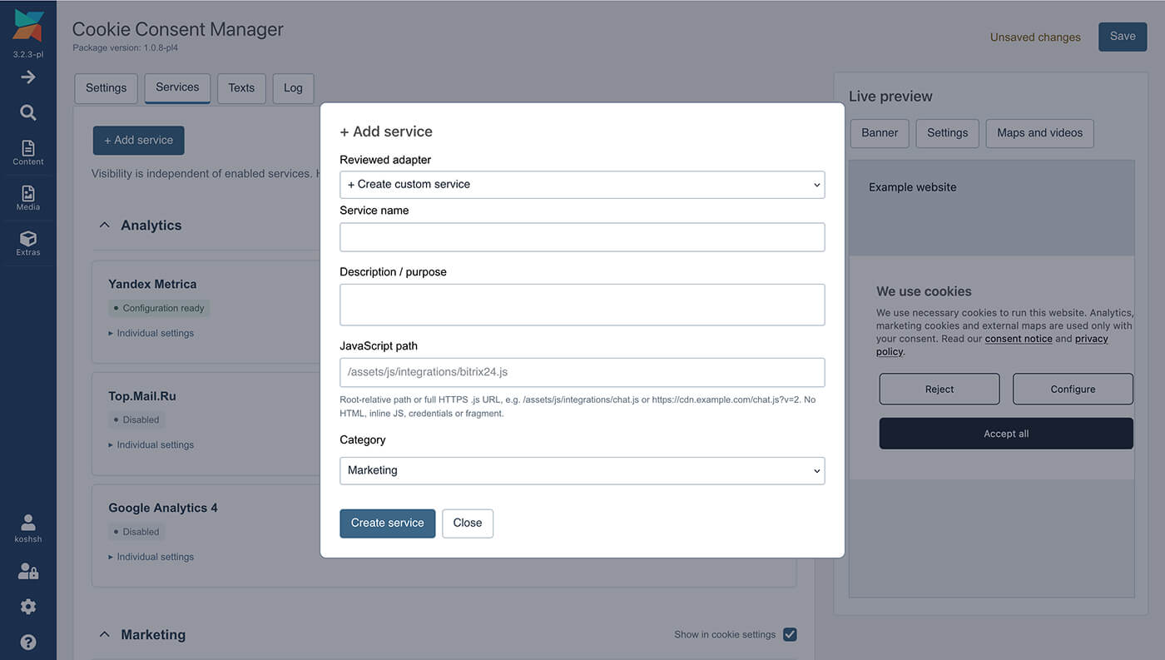1165x660 pixels.
Task: Open search via the magnifier icon
Action: coord(28,112)
